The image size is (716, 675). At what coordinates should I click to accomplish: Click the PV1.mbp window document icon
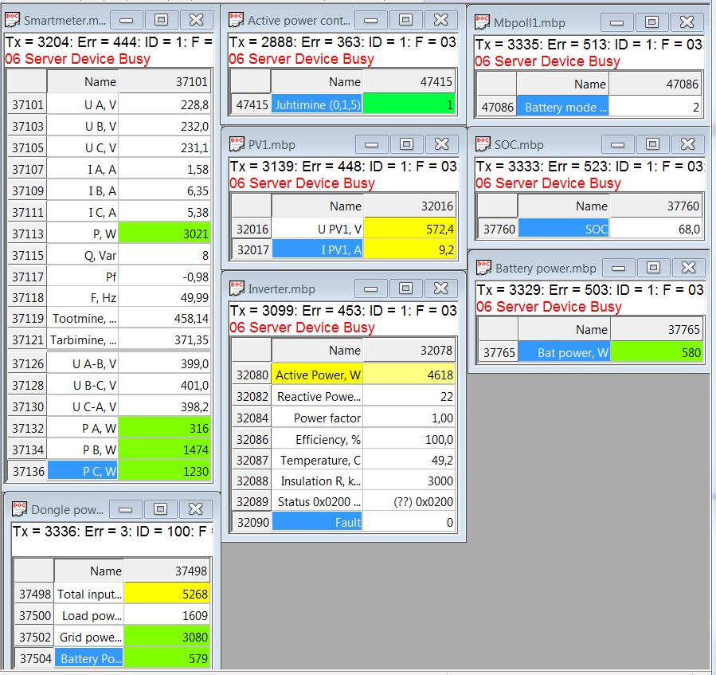click(237, 144)
